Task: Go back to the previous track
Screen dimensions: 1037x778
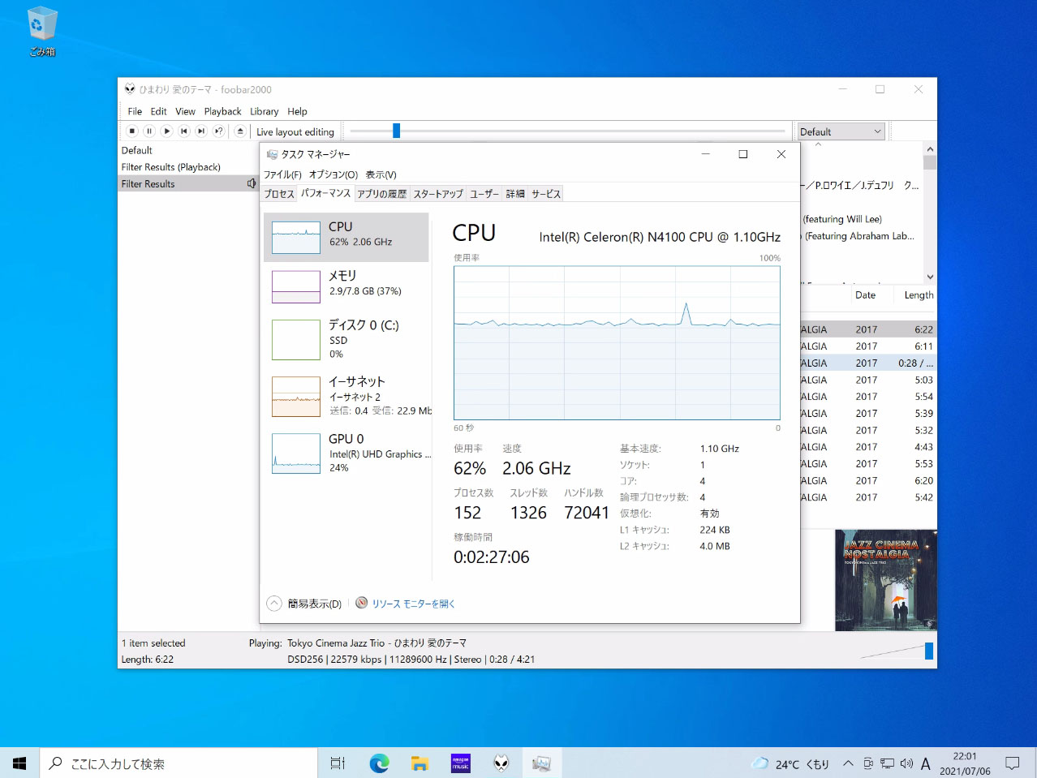Action: click(183, 131)
